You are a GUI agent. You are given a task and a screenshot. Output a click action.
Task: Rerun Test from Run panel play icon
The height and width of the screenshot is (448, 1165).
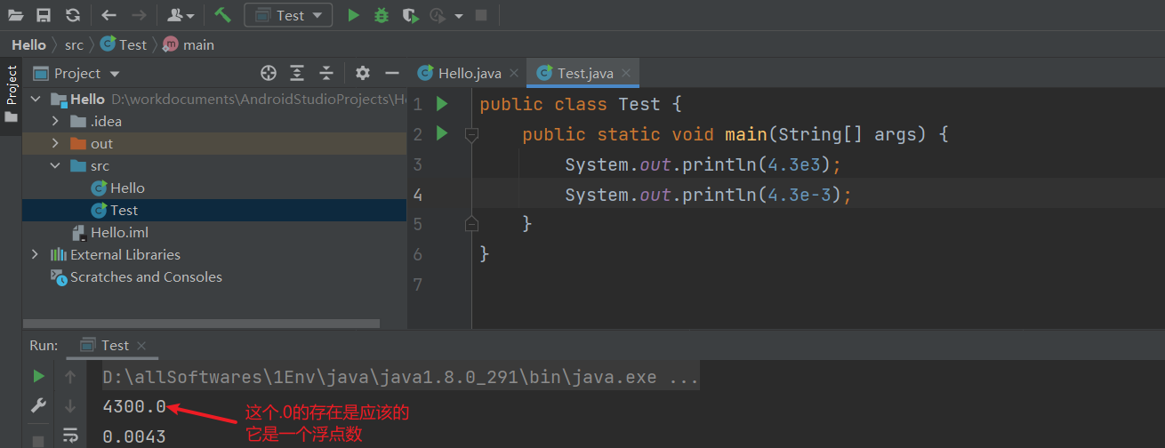38,376
